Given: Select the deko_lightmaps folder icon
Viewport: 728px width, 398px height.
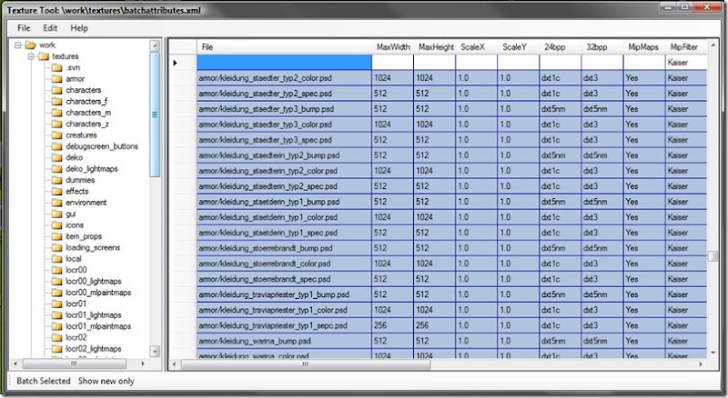Looking at the screenshot, I should [x=56, y=169].
